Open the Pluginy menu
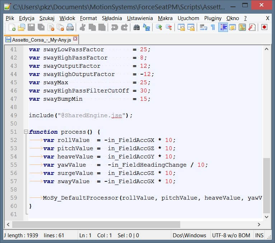Screen dimensions: 275x243 pos(213,18)
